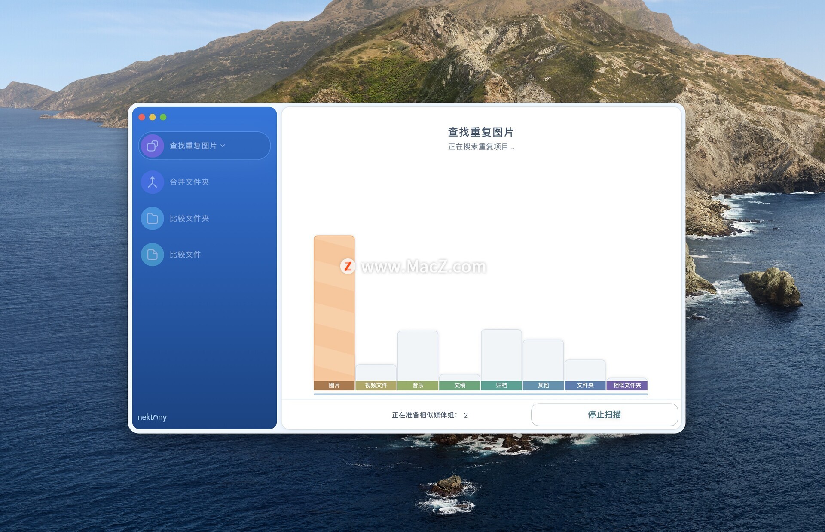Click the duplicate finder purple icon

152,146
